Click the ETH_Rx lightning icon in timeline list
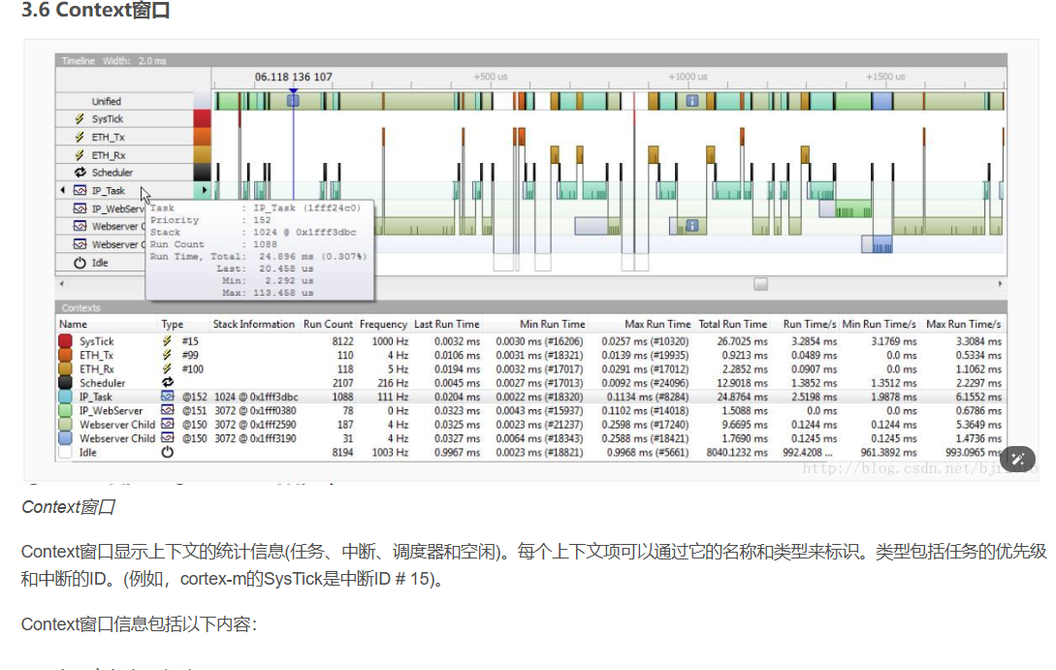 coord(80,155)
